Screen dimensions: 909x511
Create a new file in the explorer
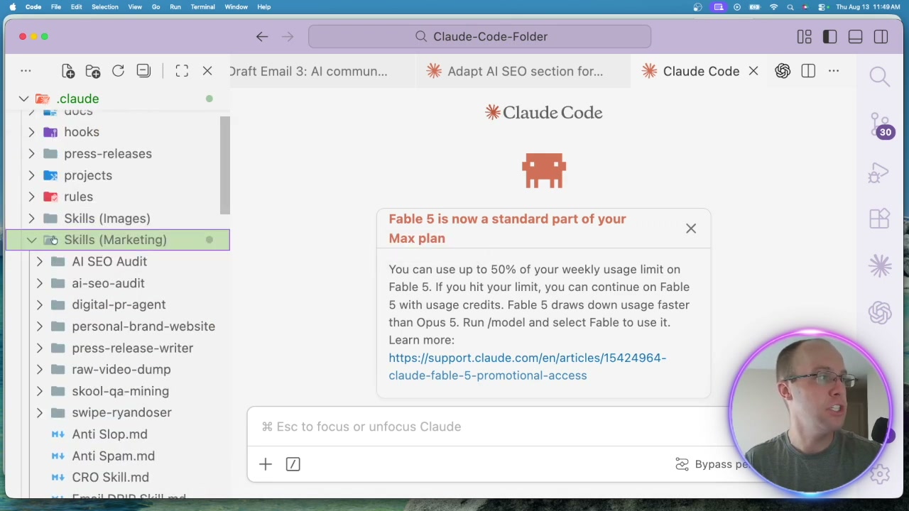click(x=67, y=71)
